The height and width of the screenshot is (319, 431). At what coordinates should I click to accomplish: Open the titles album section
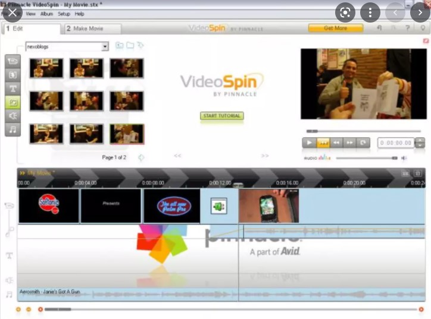13,89
